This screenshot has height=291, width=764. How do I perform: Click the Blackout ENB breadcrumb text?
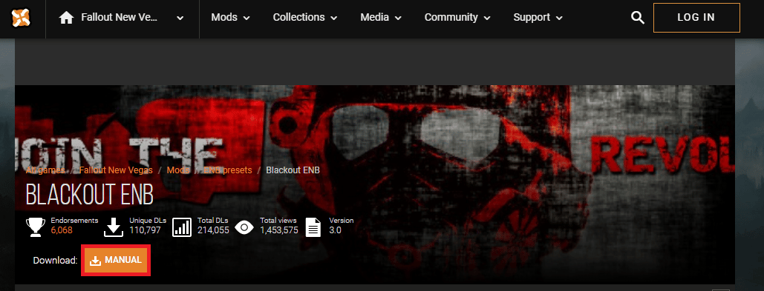[x=293, y=170]
